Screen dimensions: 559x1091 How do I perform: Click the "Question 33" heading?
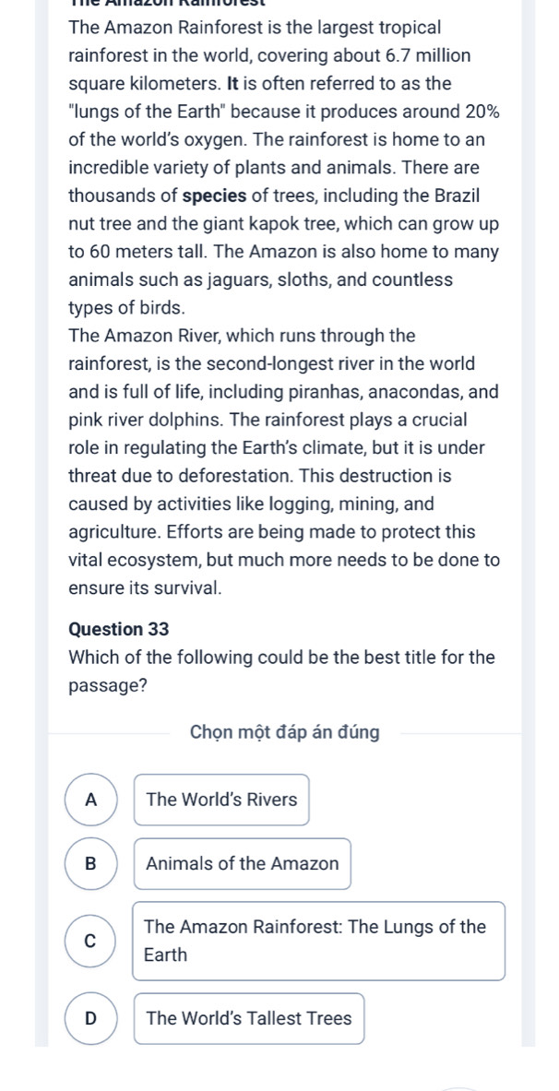tap(119, 629)
